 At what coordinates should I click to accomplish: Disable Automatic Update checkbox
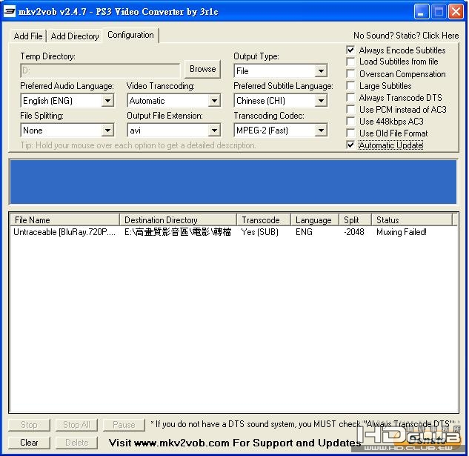tap(350, 145)
